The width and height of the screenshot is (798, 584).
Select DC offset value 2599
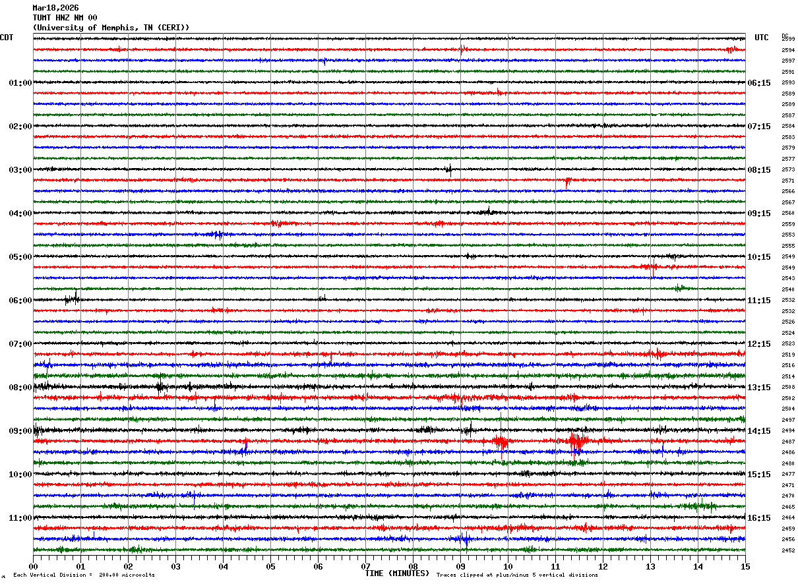(788, 40)
